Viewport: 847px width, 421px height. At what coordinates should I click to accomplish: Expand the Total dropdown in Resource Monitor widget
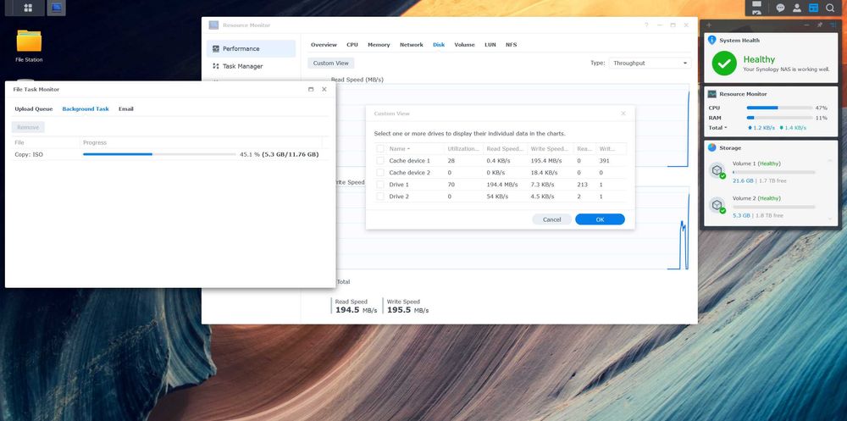point(718,128)
